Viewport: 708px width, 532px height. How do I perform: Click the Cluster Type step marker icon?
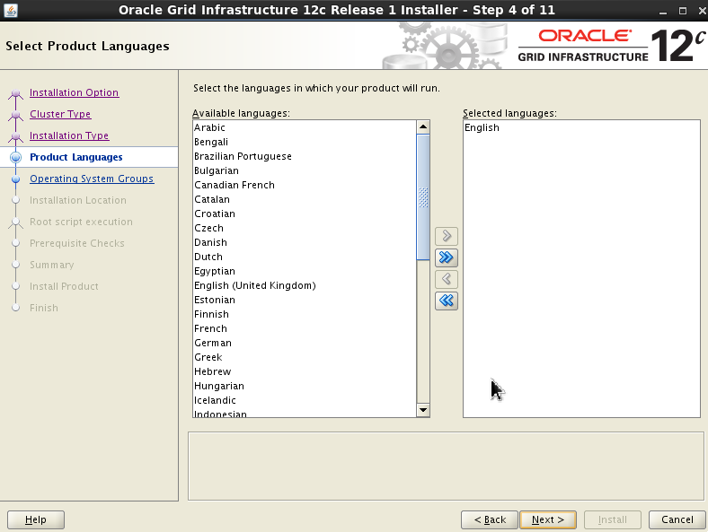click(16, 115)
